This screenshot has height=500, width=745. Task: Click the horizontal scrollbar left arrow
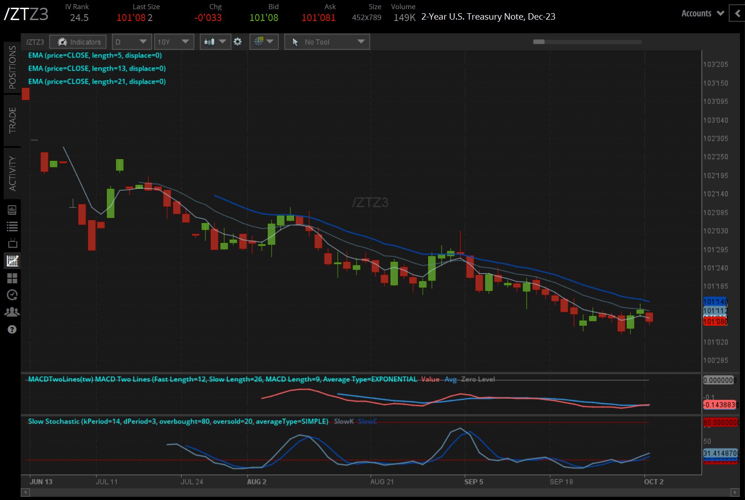click(26, 492)
